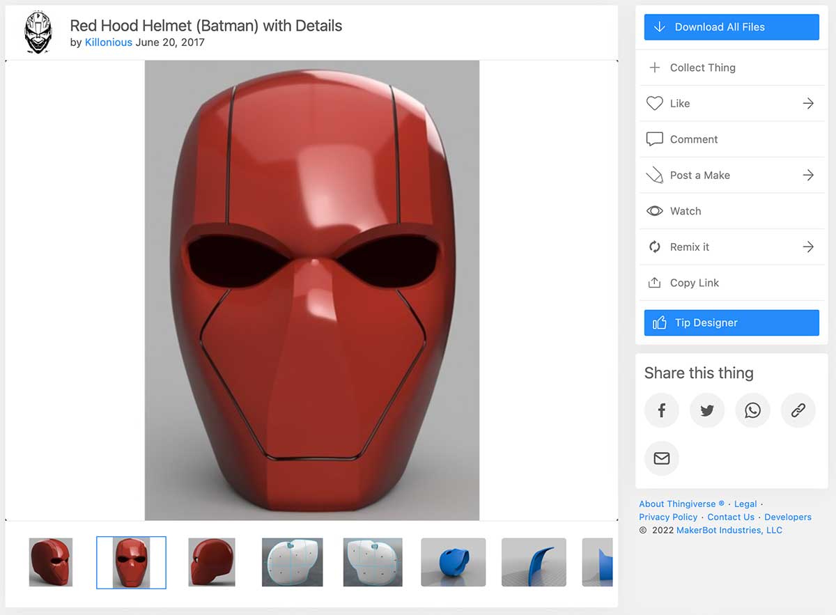Click the Tip Designer button
The height and width of the screenshot is (615, 836).
pyautogui.click(x=731, y=322)
